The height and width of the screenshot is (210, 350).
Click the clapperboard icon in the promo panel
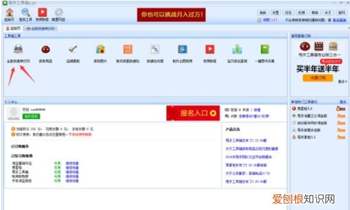tap(318, 46)
